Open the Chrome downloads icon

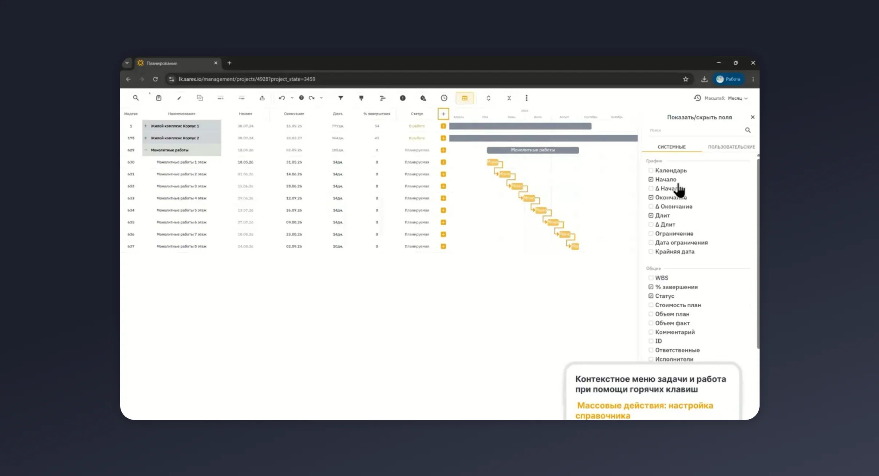[705, 79]
